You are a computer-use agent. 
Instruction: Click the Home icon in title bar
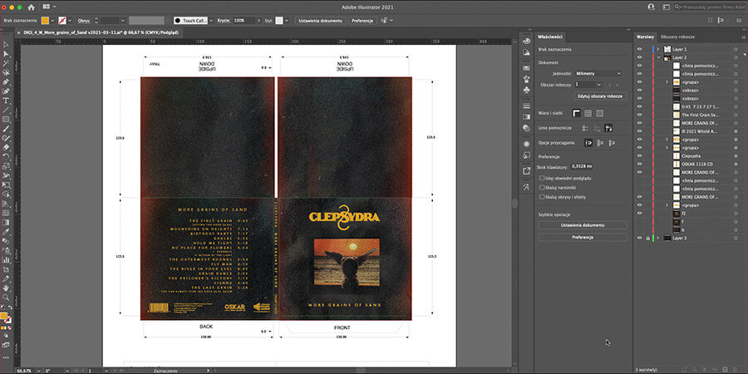click(x=32, y=7)
